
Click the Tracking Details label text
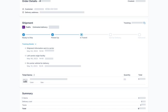(x=28, y=44)
